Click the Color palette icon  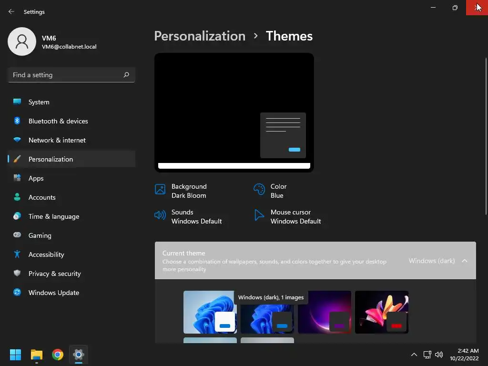tap(259, 189)
